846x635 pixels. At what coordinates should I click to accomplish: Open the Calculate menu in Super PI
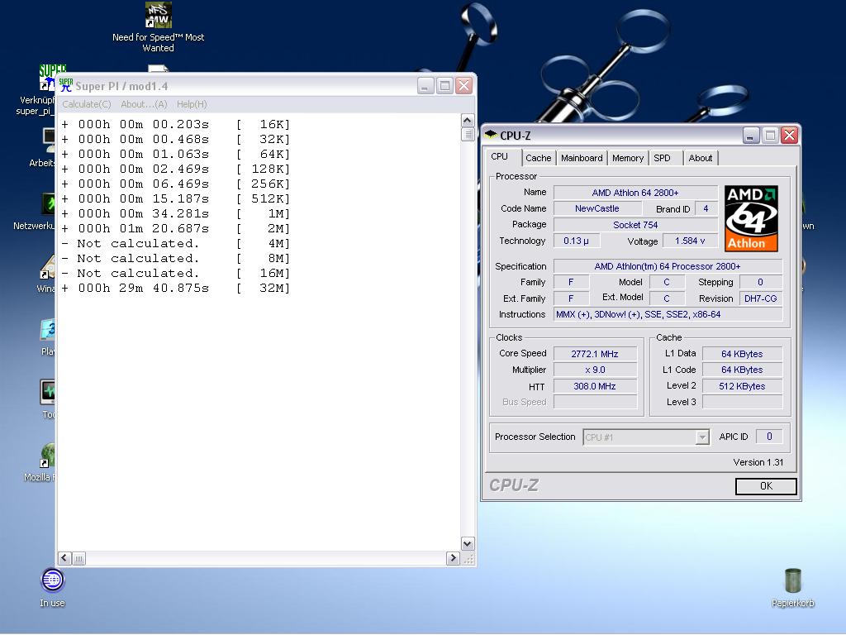coord(86,104)
